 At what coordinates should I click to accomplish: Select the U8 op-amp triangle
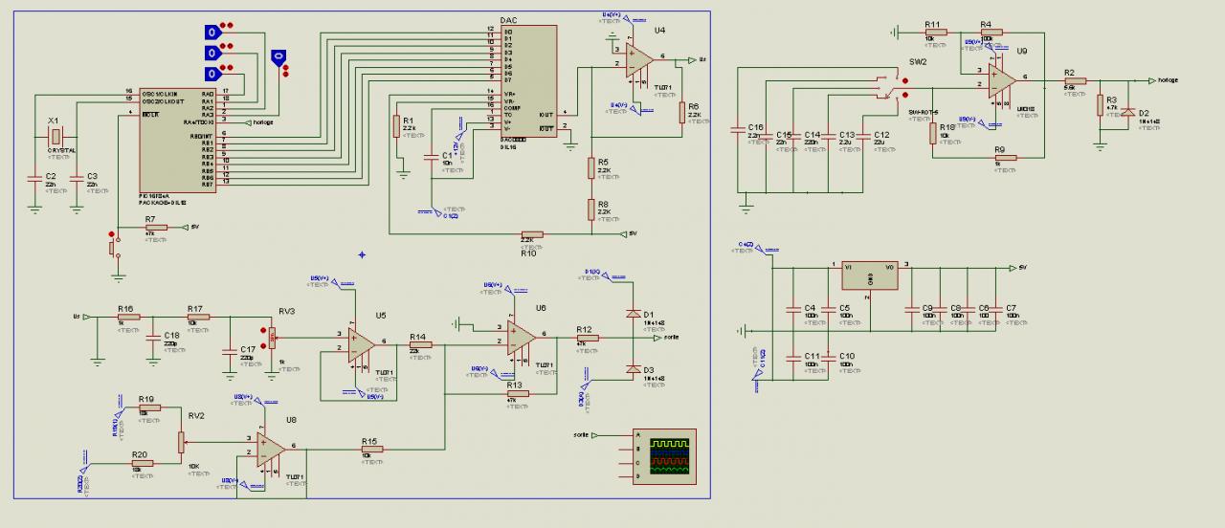[x=269, y=448]
